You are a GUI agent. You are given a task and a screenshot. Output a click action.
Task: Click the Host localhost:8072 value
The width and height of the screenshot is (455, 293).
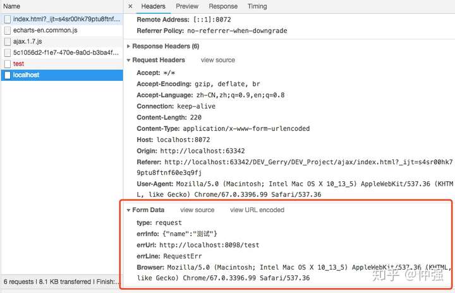click(x=183, y=140)
